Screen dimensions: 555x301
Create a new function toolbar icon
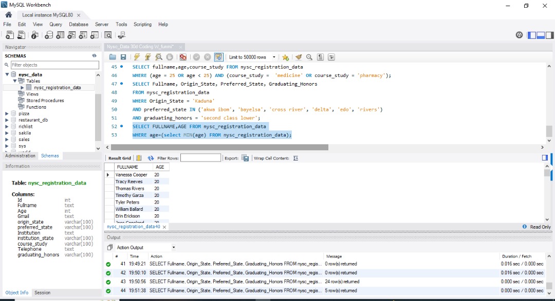click(94, 35)
